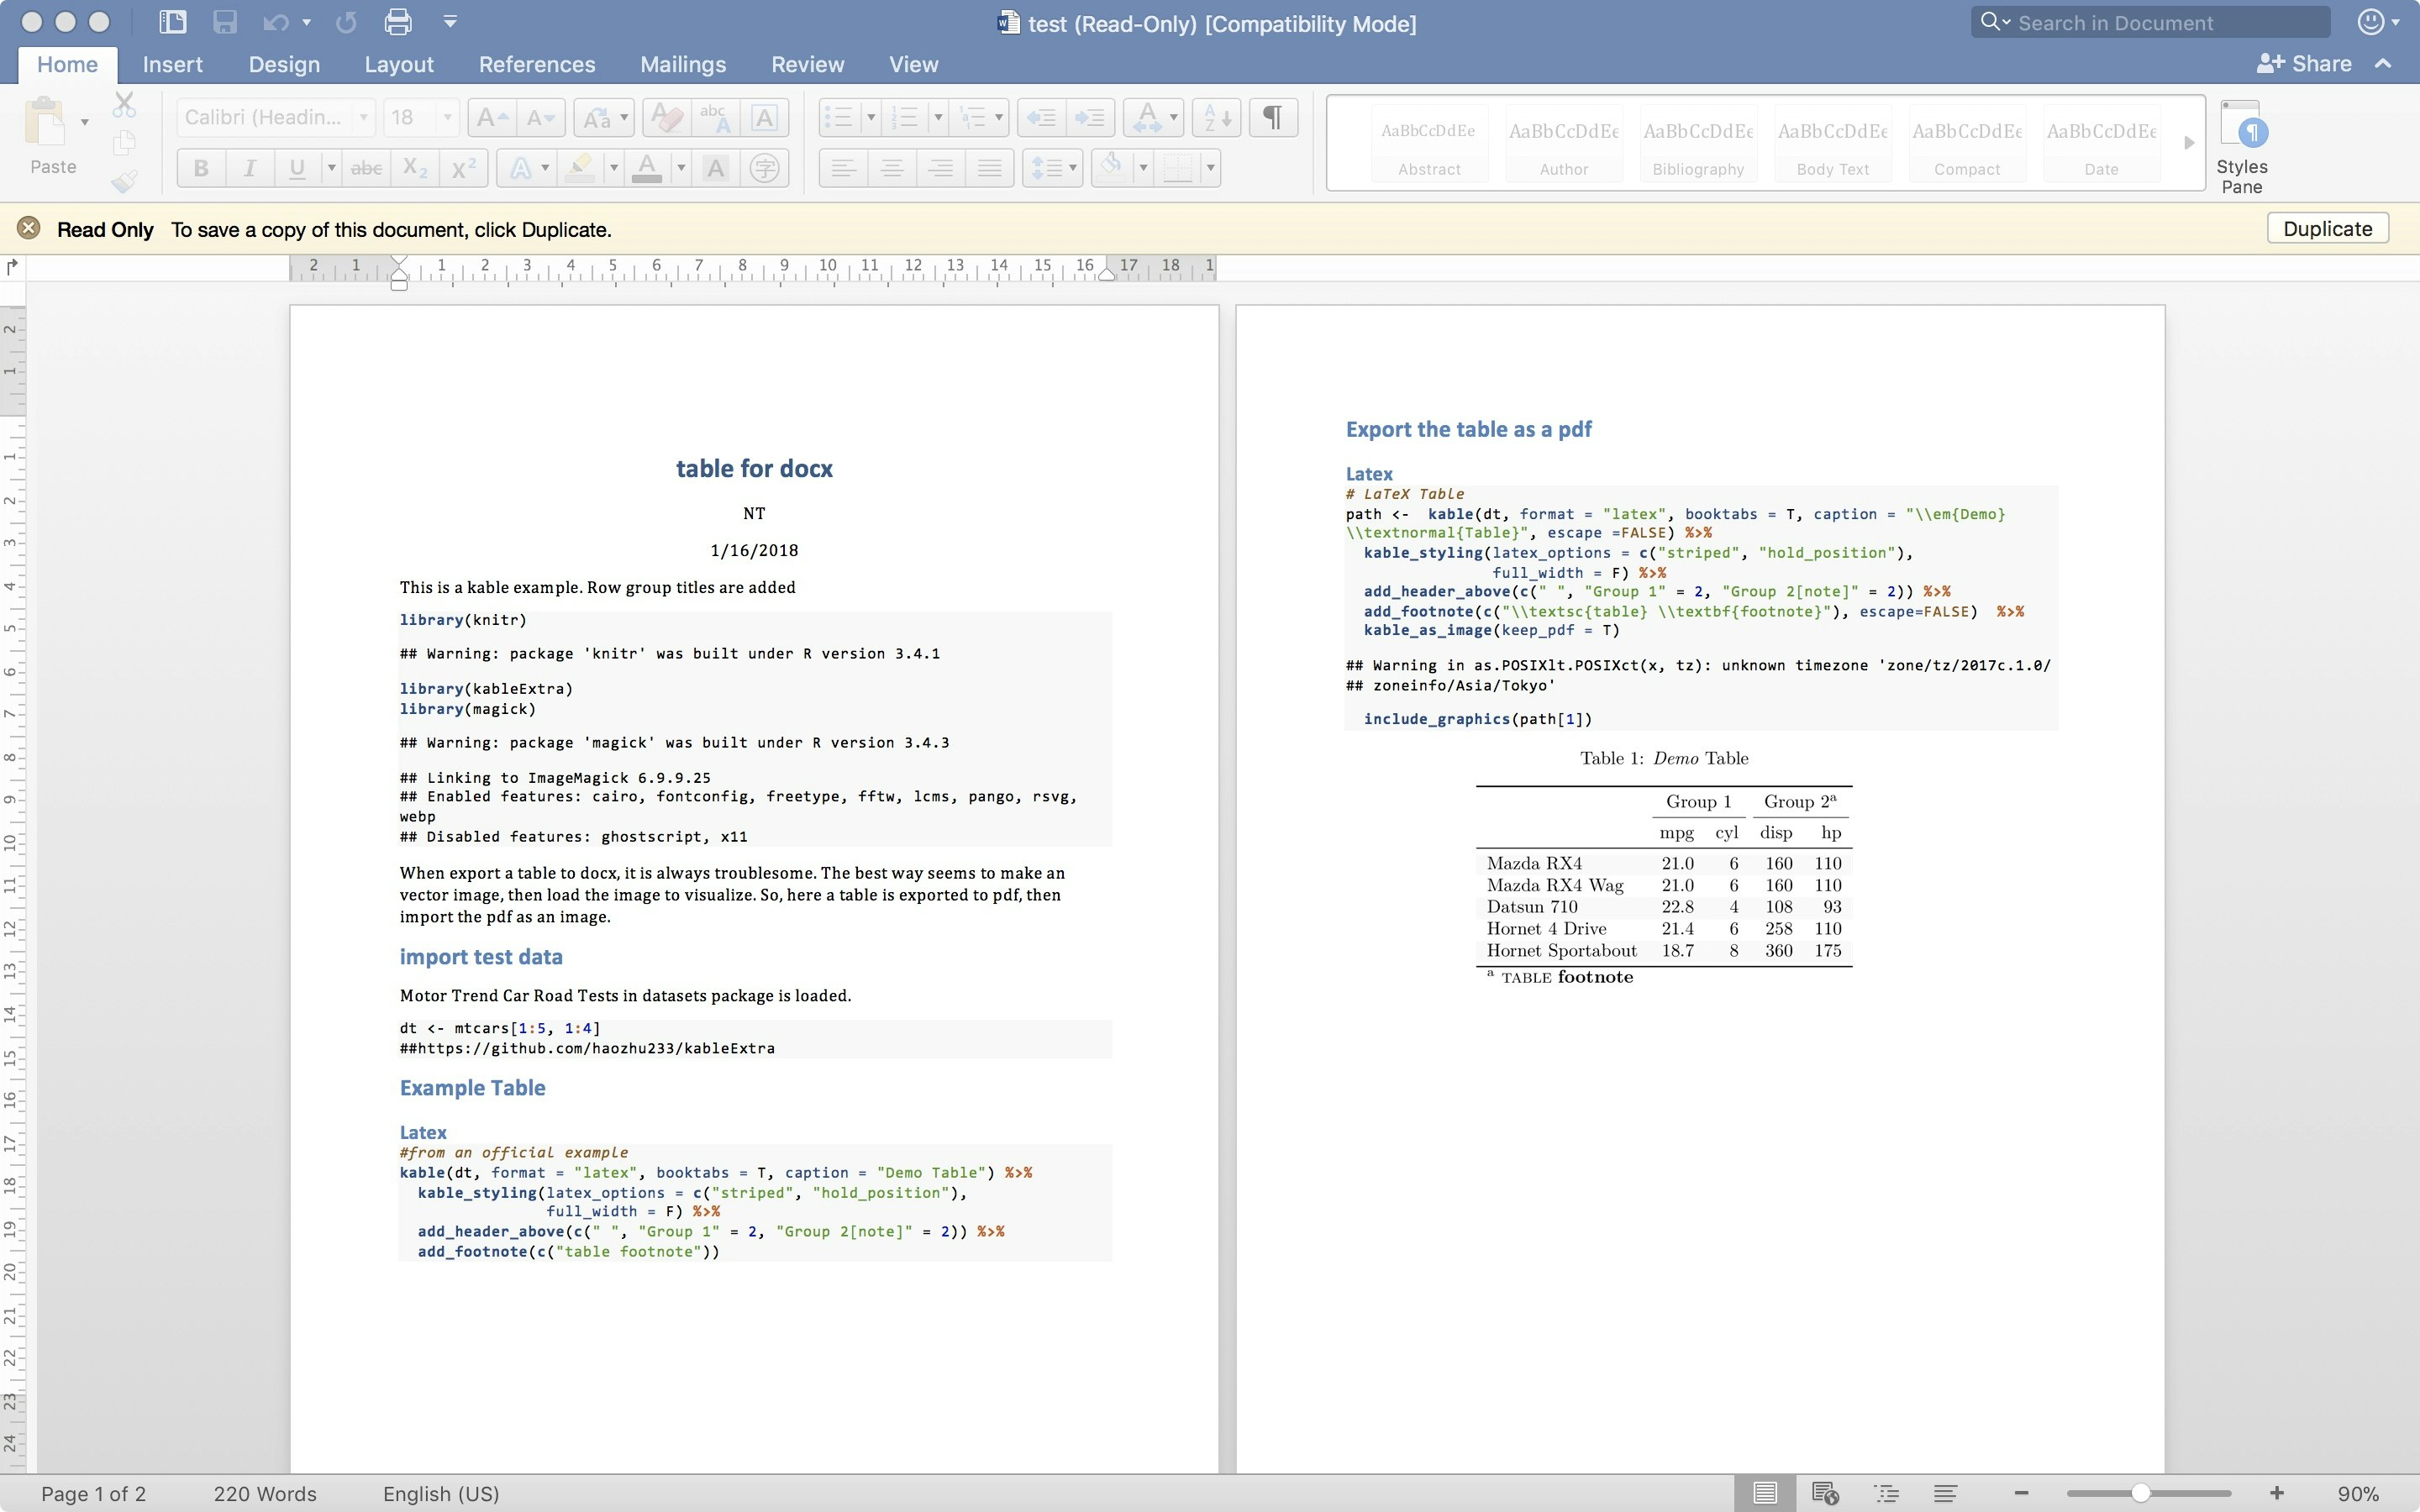The height and width of the screenshot is (1512, 2420).
Task: Click the Print icon in the title bar
Action: pyautogui.click(x=398, y=22)
